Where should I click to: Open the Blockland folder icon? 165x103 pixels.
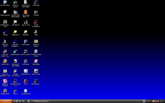point(26,33)
